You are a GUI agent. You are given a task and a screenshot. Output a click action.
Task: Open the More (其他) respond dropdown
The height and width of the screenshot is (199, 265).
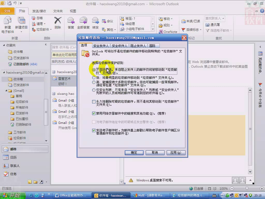pos(109,30)
